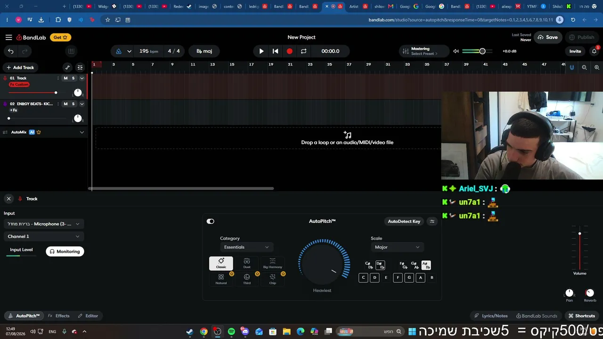Click the master volume speaker icon
This screenshot has width=603, height=339.
[456, 51]
